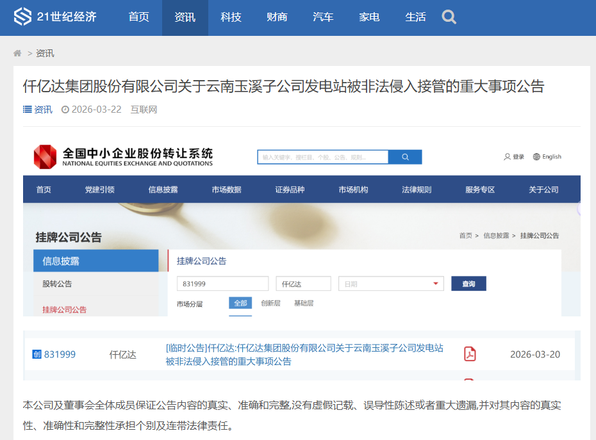Image resolution: width=596 pixels, height=440 pixels.
Task: Click the stock code field showing 831999
Action: click(x=223, y=284)
